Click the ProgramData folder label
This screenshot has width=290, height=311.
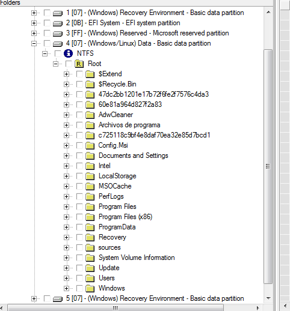[x=117, y=227]
